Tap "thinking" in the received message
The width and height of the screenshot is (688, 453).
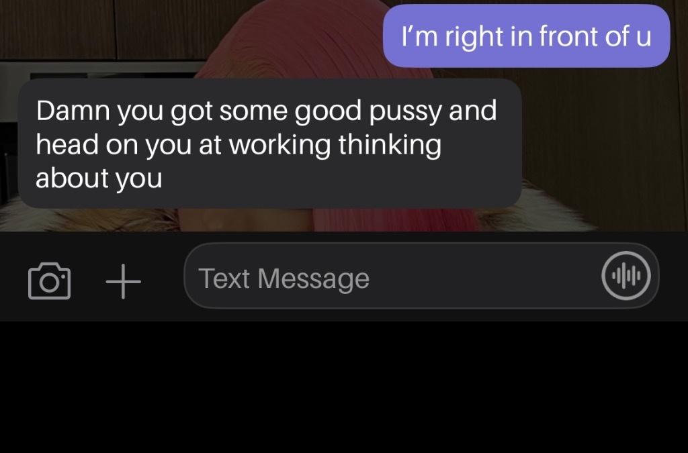pos(390,144)
